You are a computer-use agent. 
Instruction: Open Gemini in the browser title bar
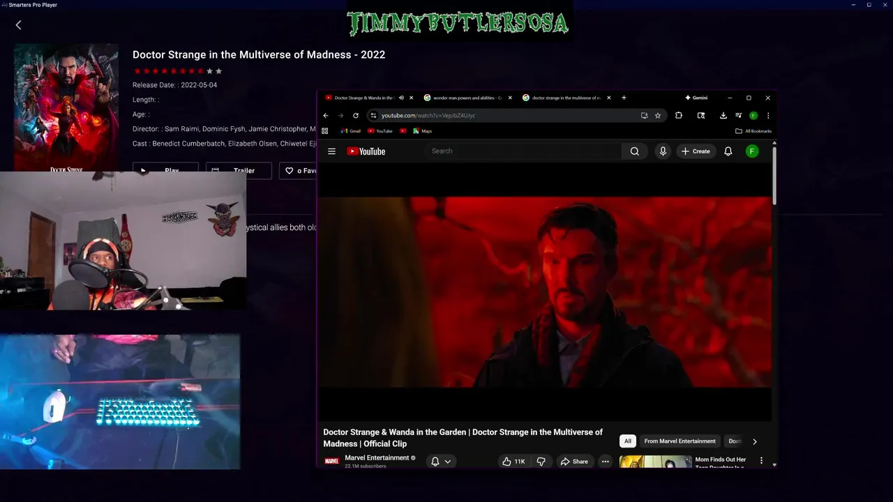(x=696, y=98)
